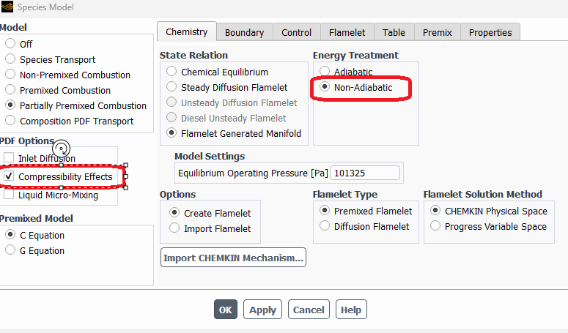Open the Premix tab
The height and width of the screenshot is (333, 568).
pos(438,32)
